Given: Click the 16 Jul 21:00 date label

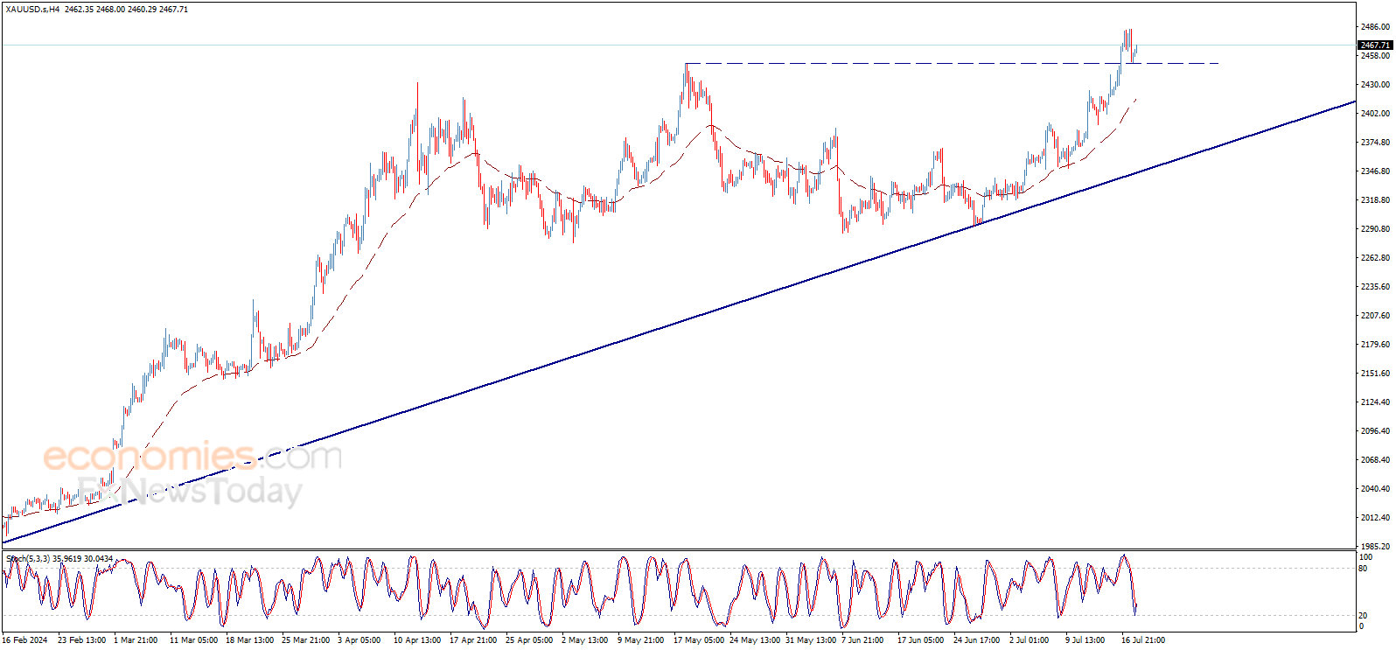Looking at the screenshot, I should point(1143,640).
